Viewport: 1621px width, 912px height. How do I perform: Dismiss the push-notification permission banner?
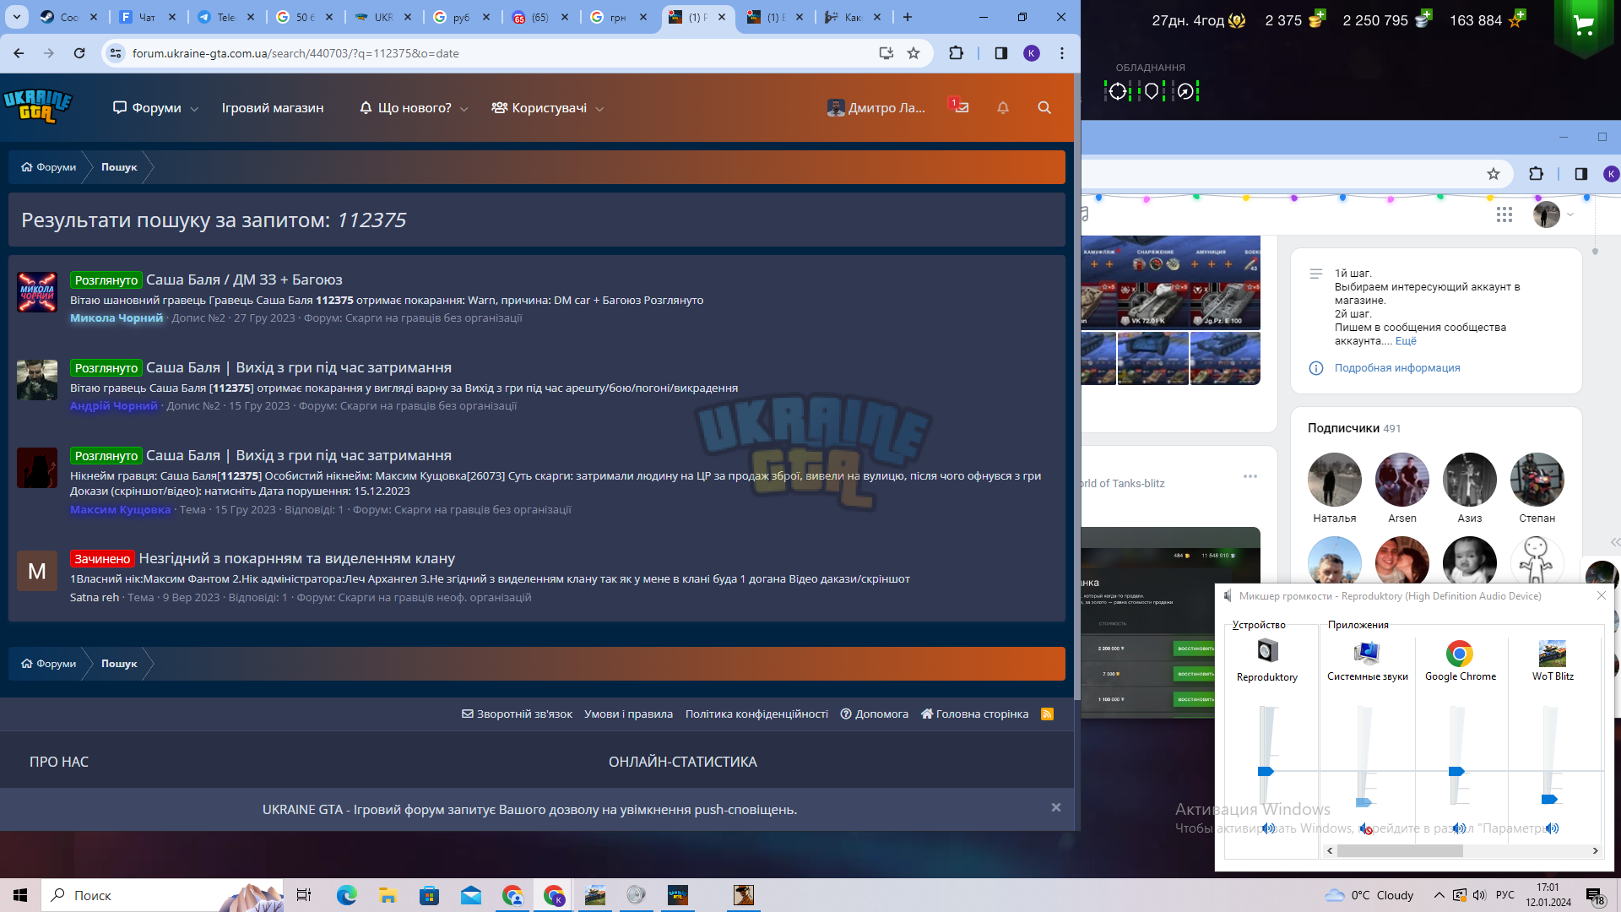click(1055, 808)
